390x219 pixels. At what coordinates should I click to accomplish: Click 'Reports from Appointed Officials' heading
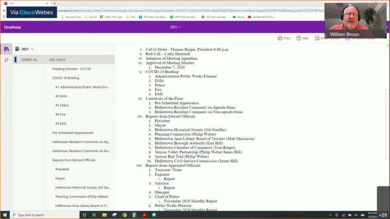coord(173,165)
